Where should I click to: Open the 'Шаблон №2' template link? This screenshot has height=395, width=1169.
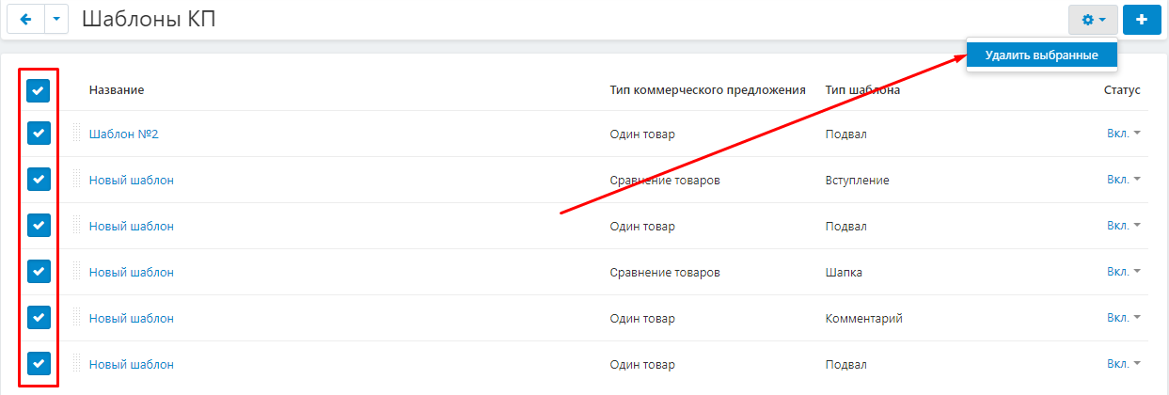(123, 134)
